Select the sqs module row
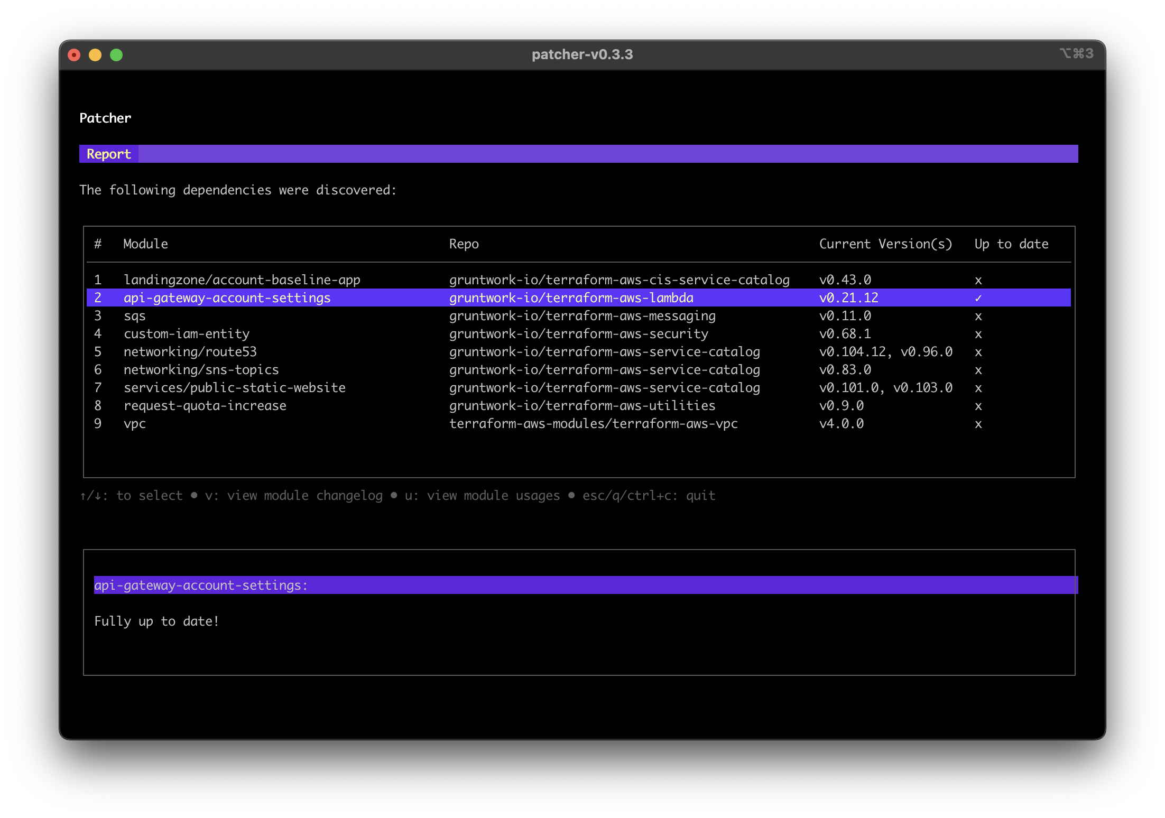The height and width of the screenshot is (818, 1165). click(579, 315)
